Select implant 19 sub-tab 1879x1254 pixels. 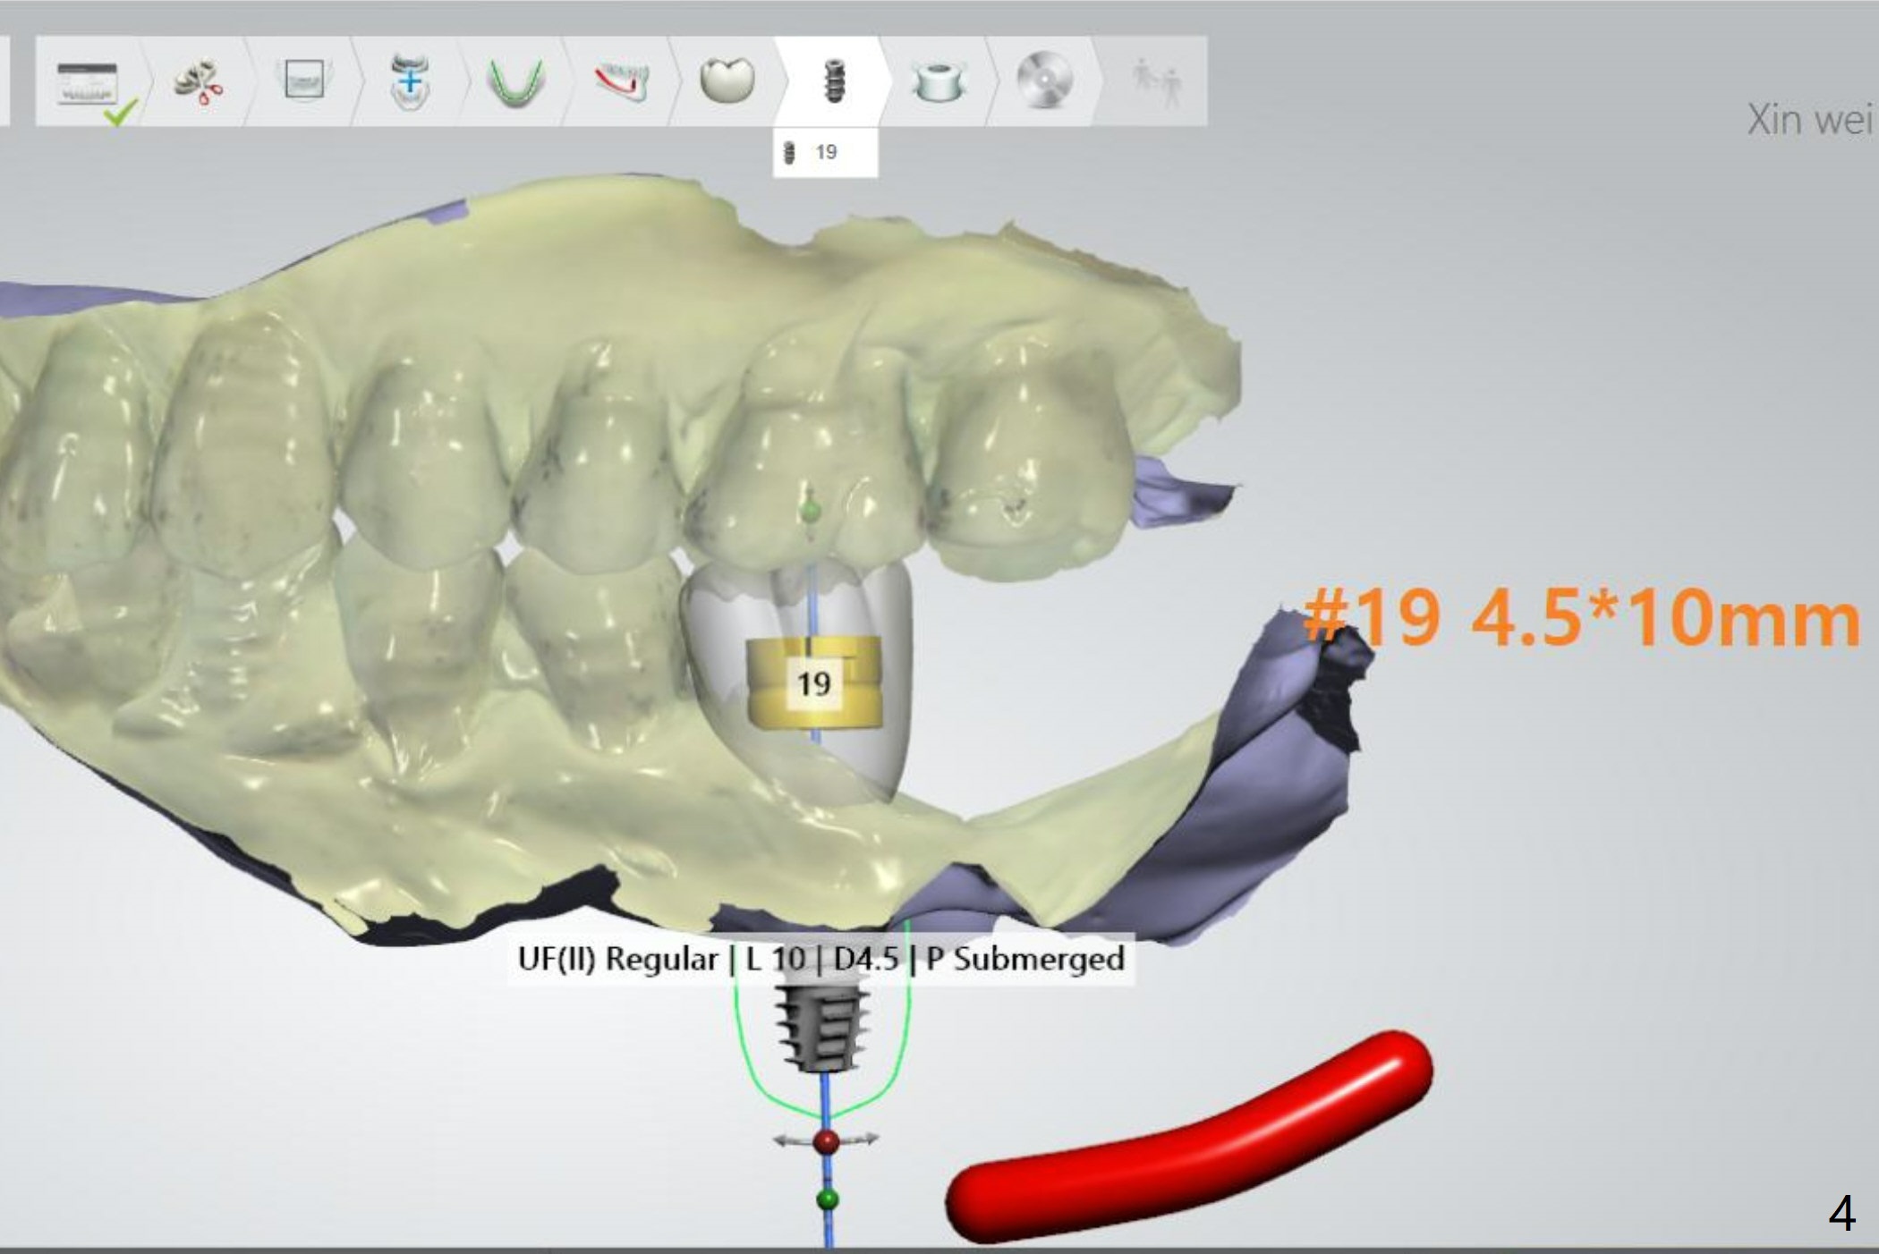point(824,153)
